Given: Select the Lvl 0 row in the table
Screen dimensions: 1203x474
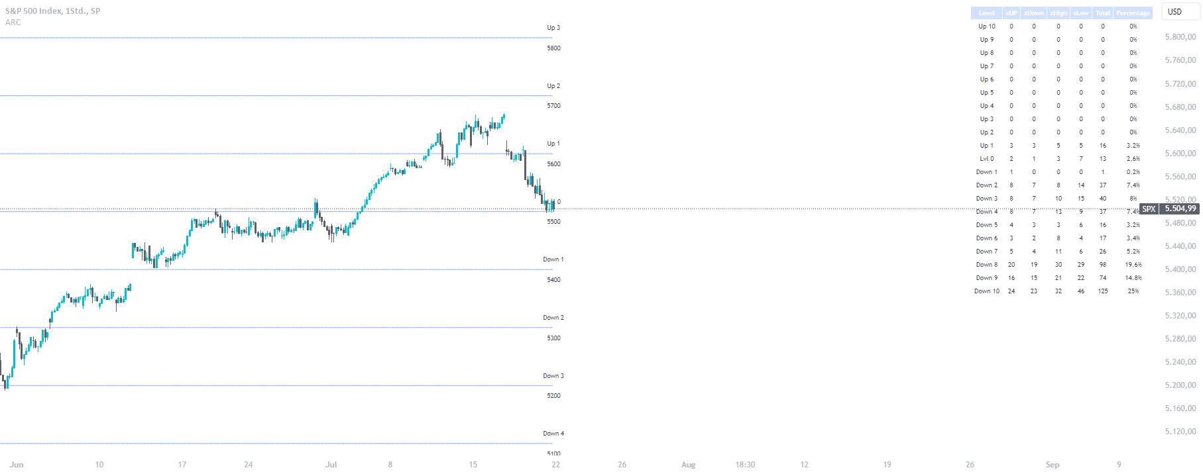Looking at the screenshot, I should coord(987,158).
